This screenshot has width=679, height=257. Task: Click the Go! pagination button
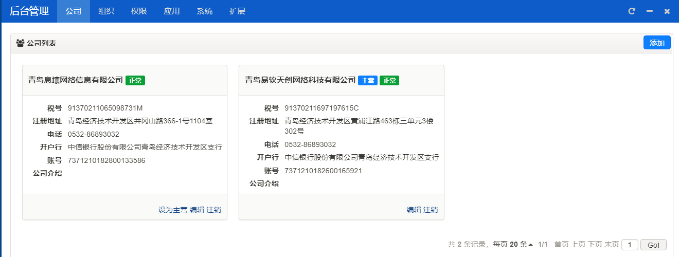point(653,245)
